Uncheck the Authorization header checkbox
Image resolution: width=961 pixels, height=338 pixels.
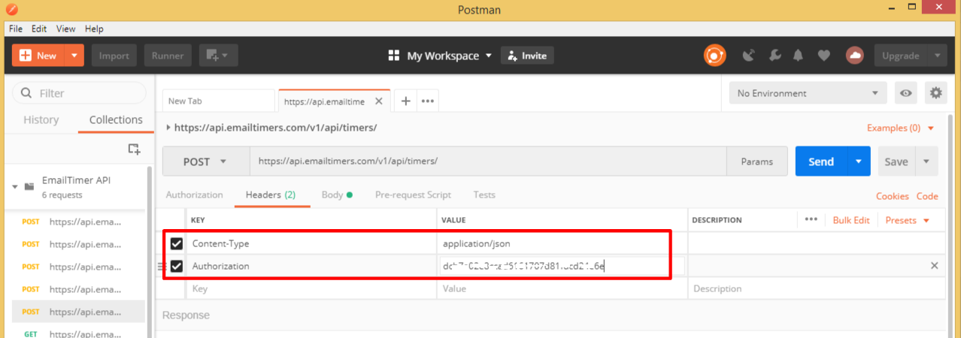(x=177, y=266)
